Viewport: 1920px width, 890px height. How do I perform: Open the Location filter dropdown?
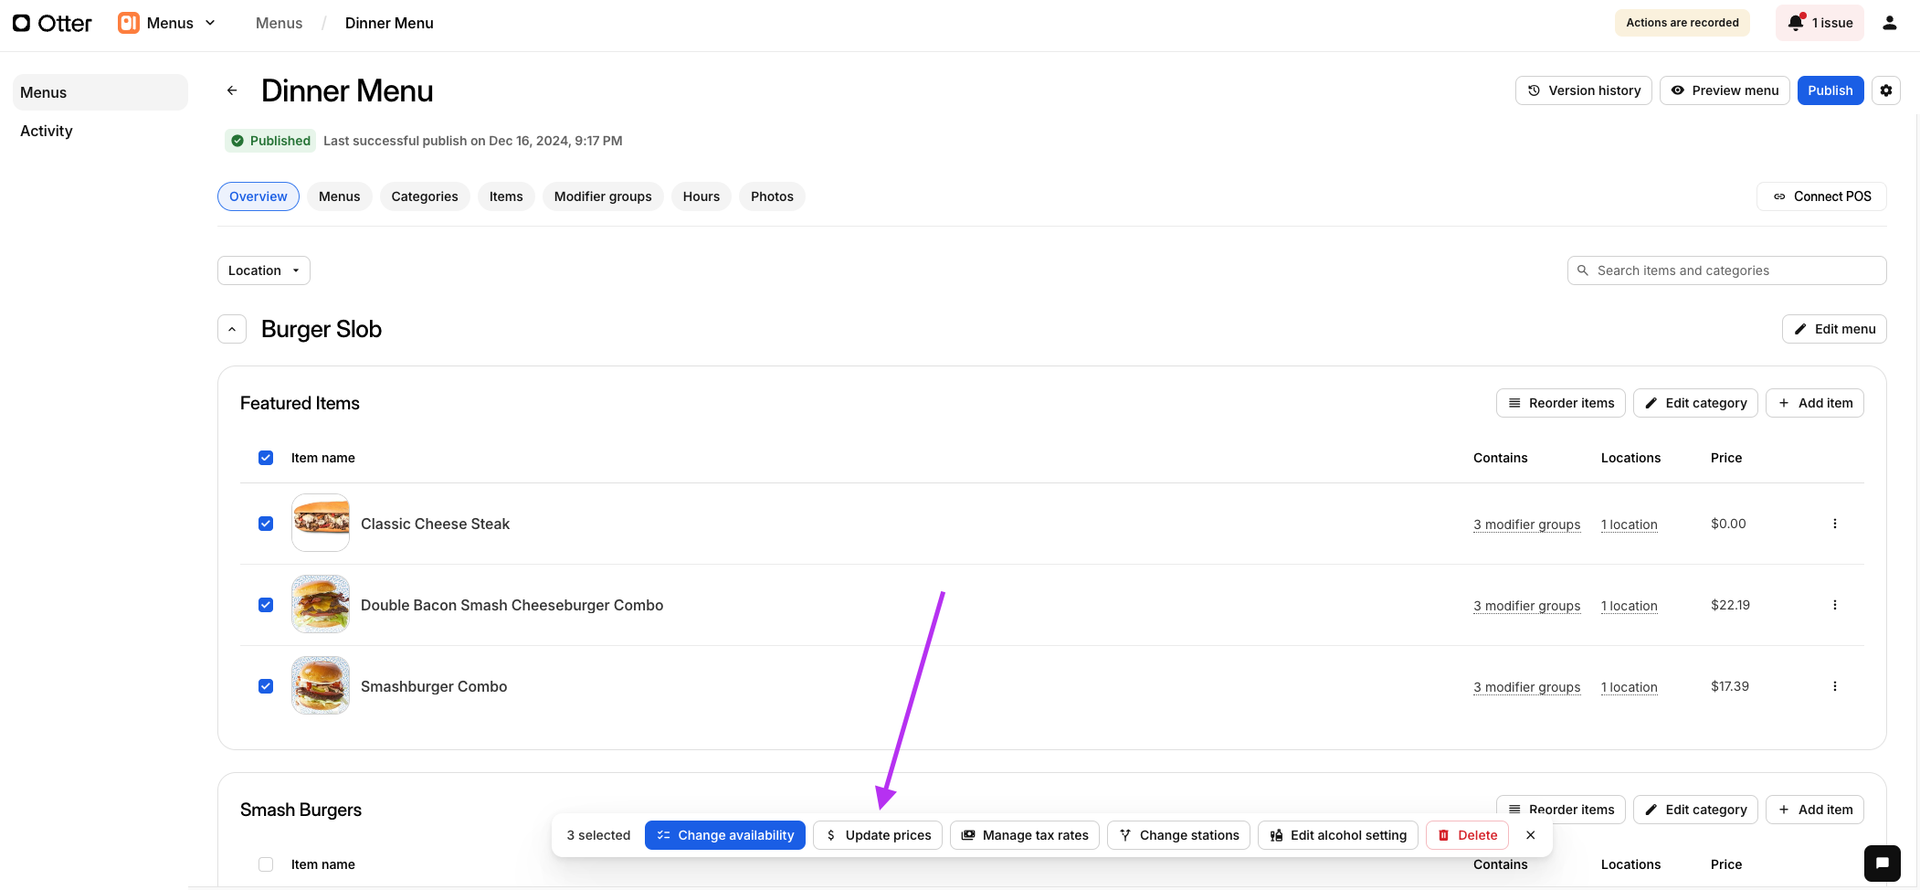click(x=264, y=270)
